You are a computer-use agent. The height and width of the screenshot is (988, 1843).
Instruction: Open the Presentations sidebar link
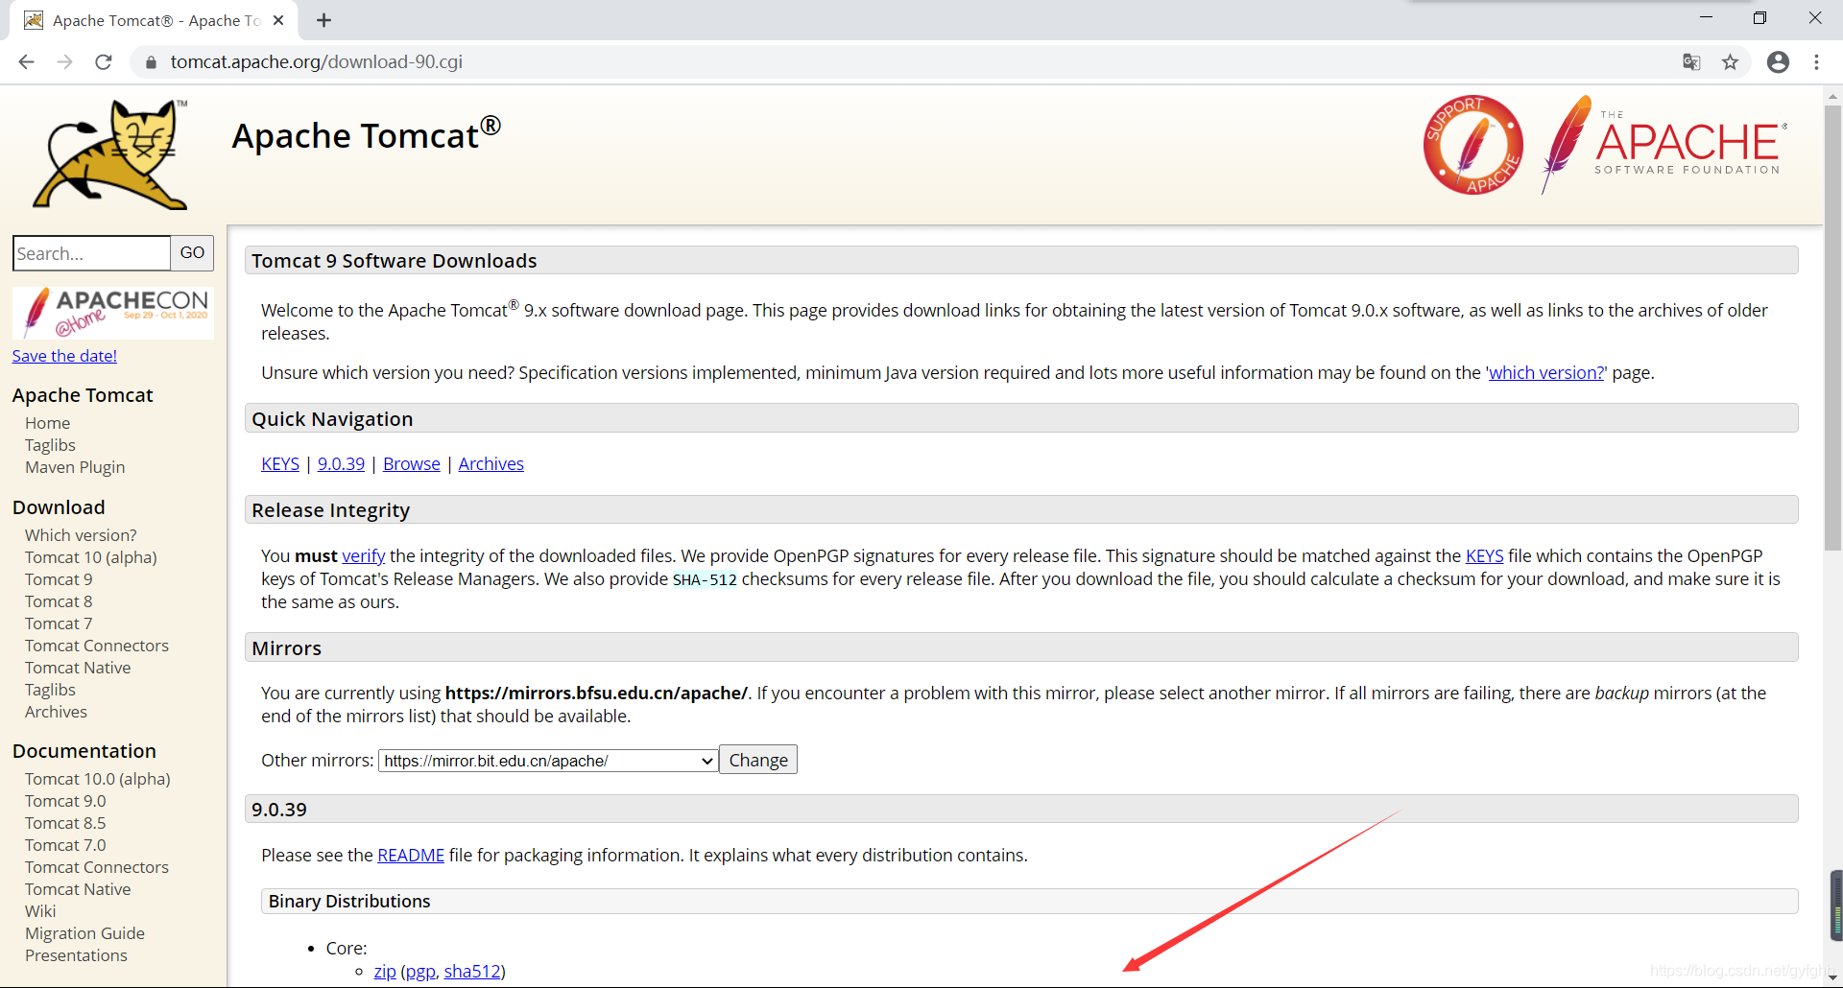tap(76, 955)
